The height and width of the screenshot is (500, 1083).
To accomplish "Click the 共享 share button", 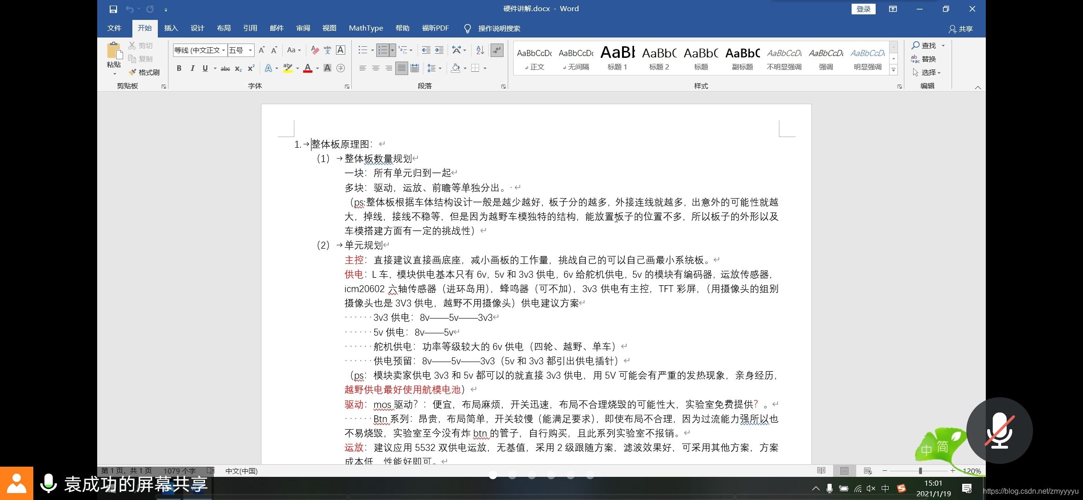I will [961, 29].
